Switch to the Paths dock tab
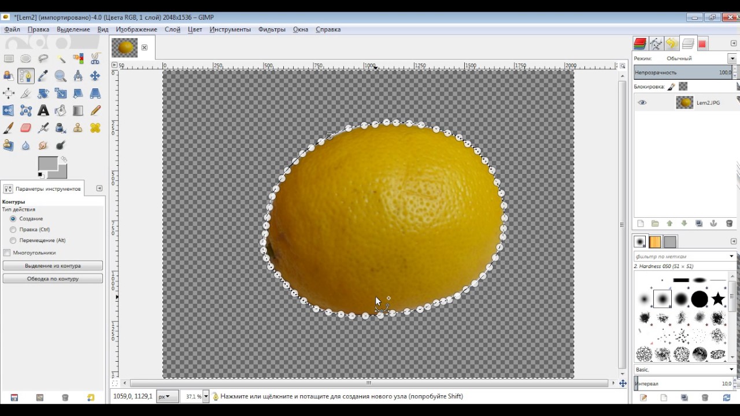This screenshot has height=416, width=740. 656,44
